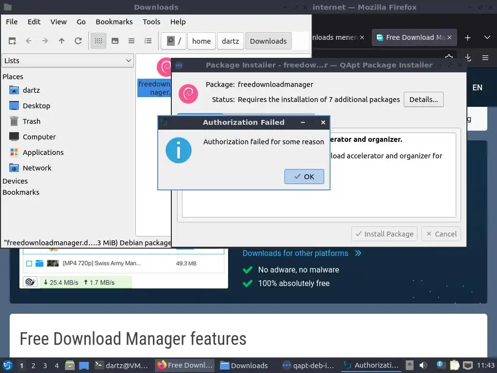This screenshot has width=497, height=373.
Task: Close the Authorization Failed dialog
Action: [323, 122]
